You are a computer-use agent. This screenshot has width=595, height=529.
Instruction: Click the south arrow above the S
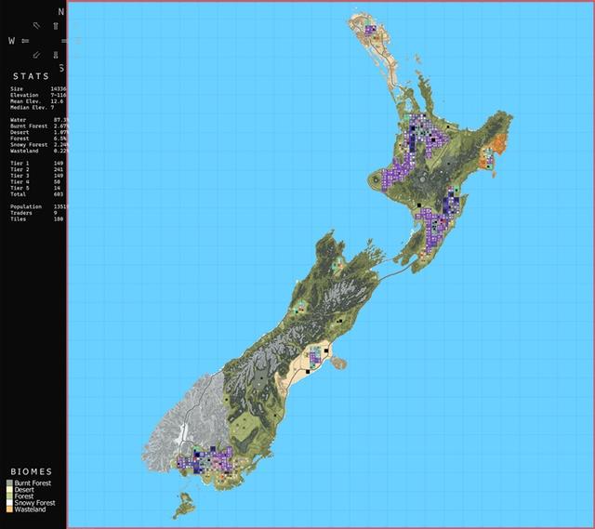[56, 55]
